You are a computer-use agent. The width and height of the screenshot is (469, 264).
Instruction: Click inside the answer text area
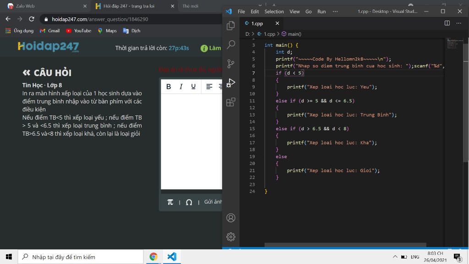click(191, 141)
